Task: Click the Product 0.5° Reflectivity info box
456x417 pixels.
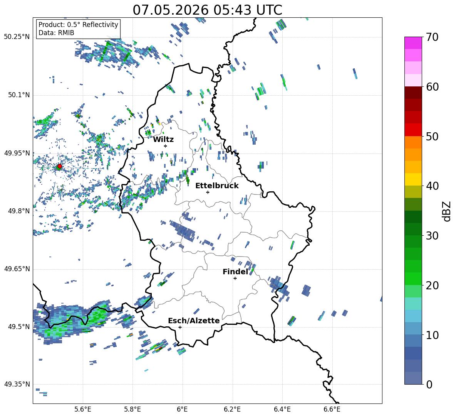Action: (x=78, y=29)
